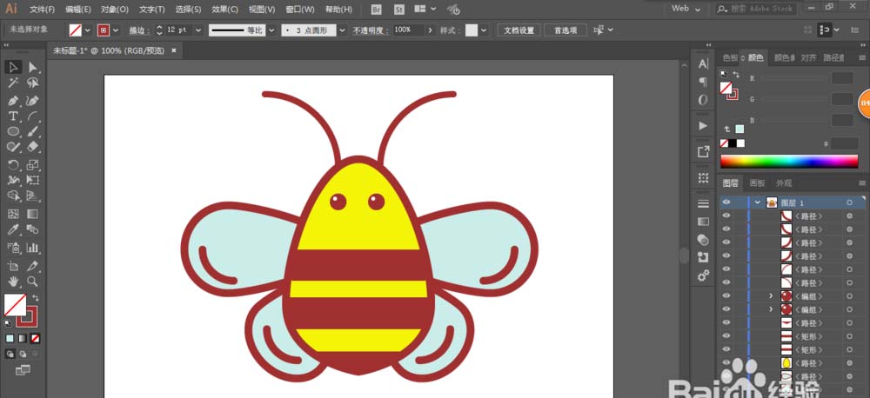Switch to the 对齐 tab
870x398 pixels.
pos(808,57)
